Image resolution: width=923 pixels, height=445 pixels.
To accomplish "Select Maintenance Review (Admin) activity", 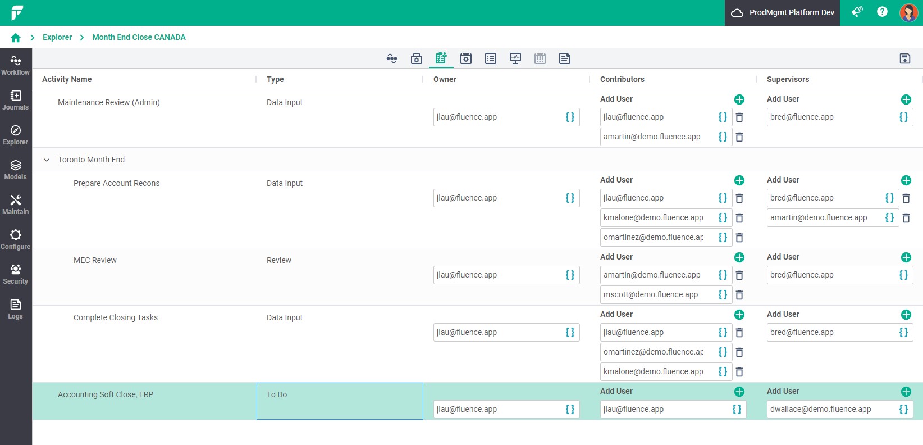I will [x=109, y=102].
